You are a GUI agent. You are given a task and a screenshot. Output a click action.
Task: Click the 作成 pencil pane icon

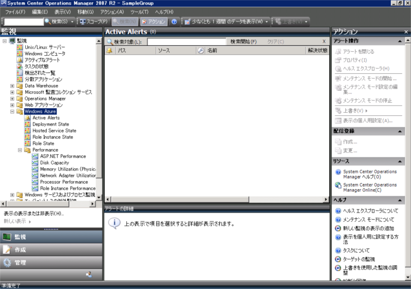[7, 250]
